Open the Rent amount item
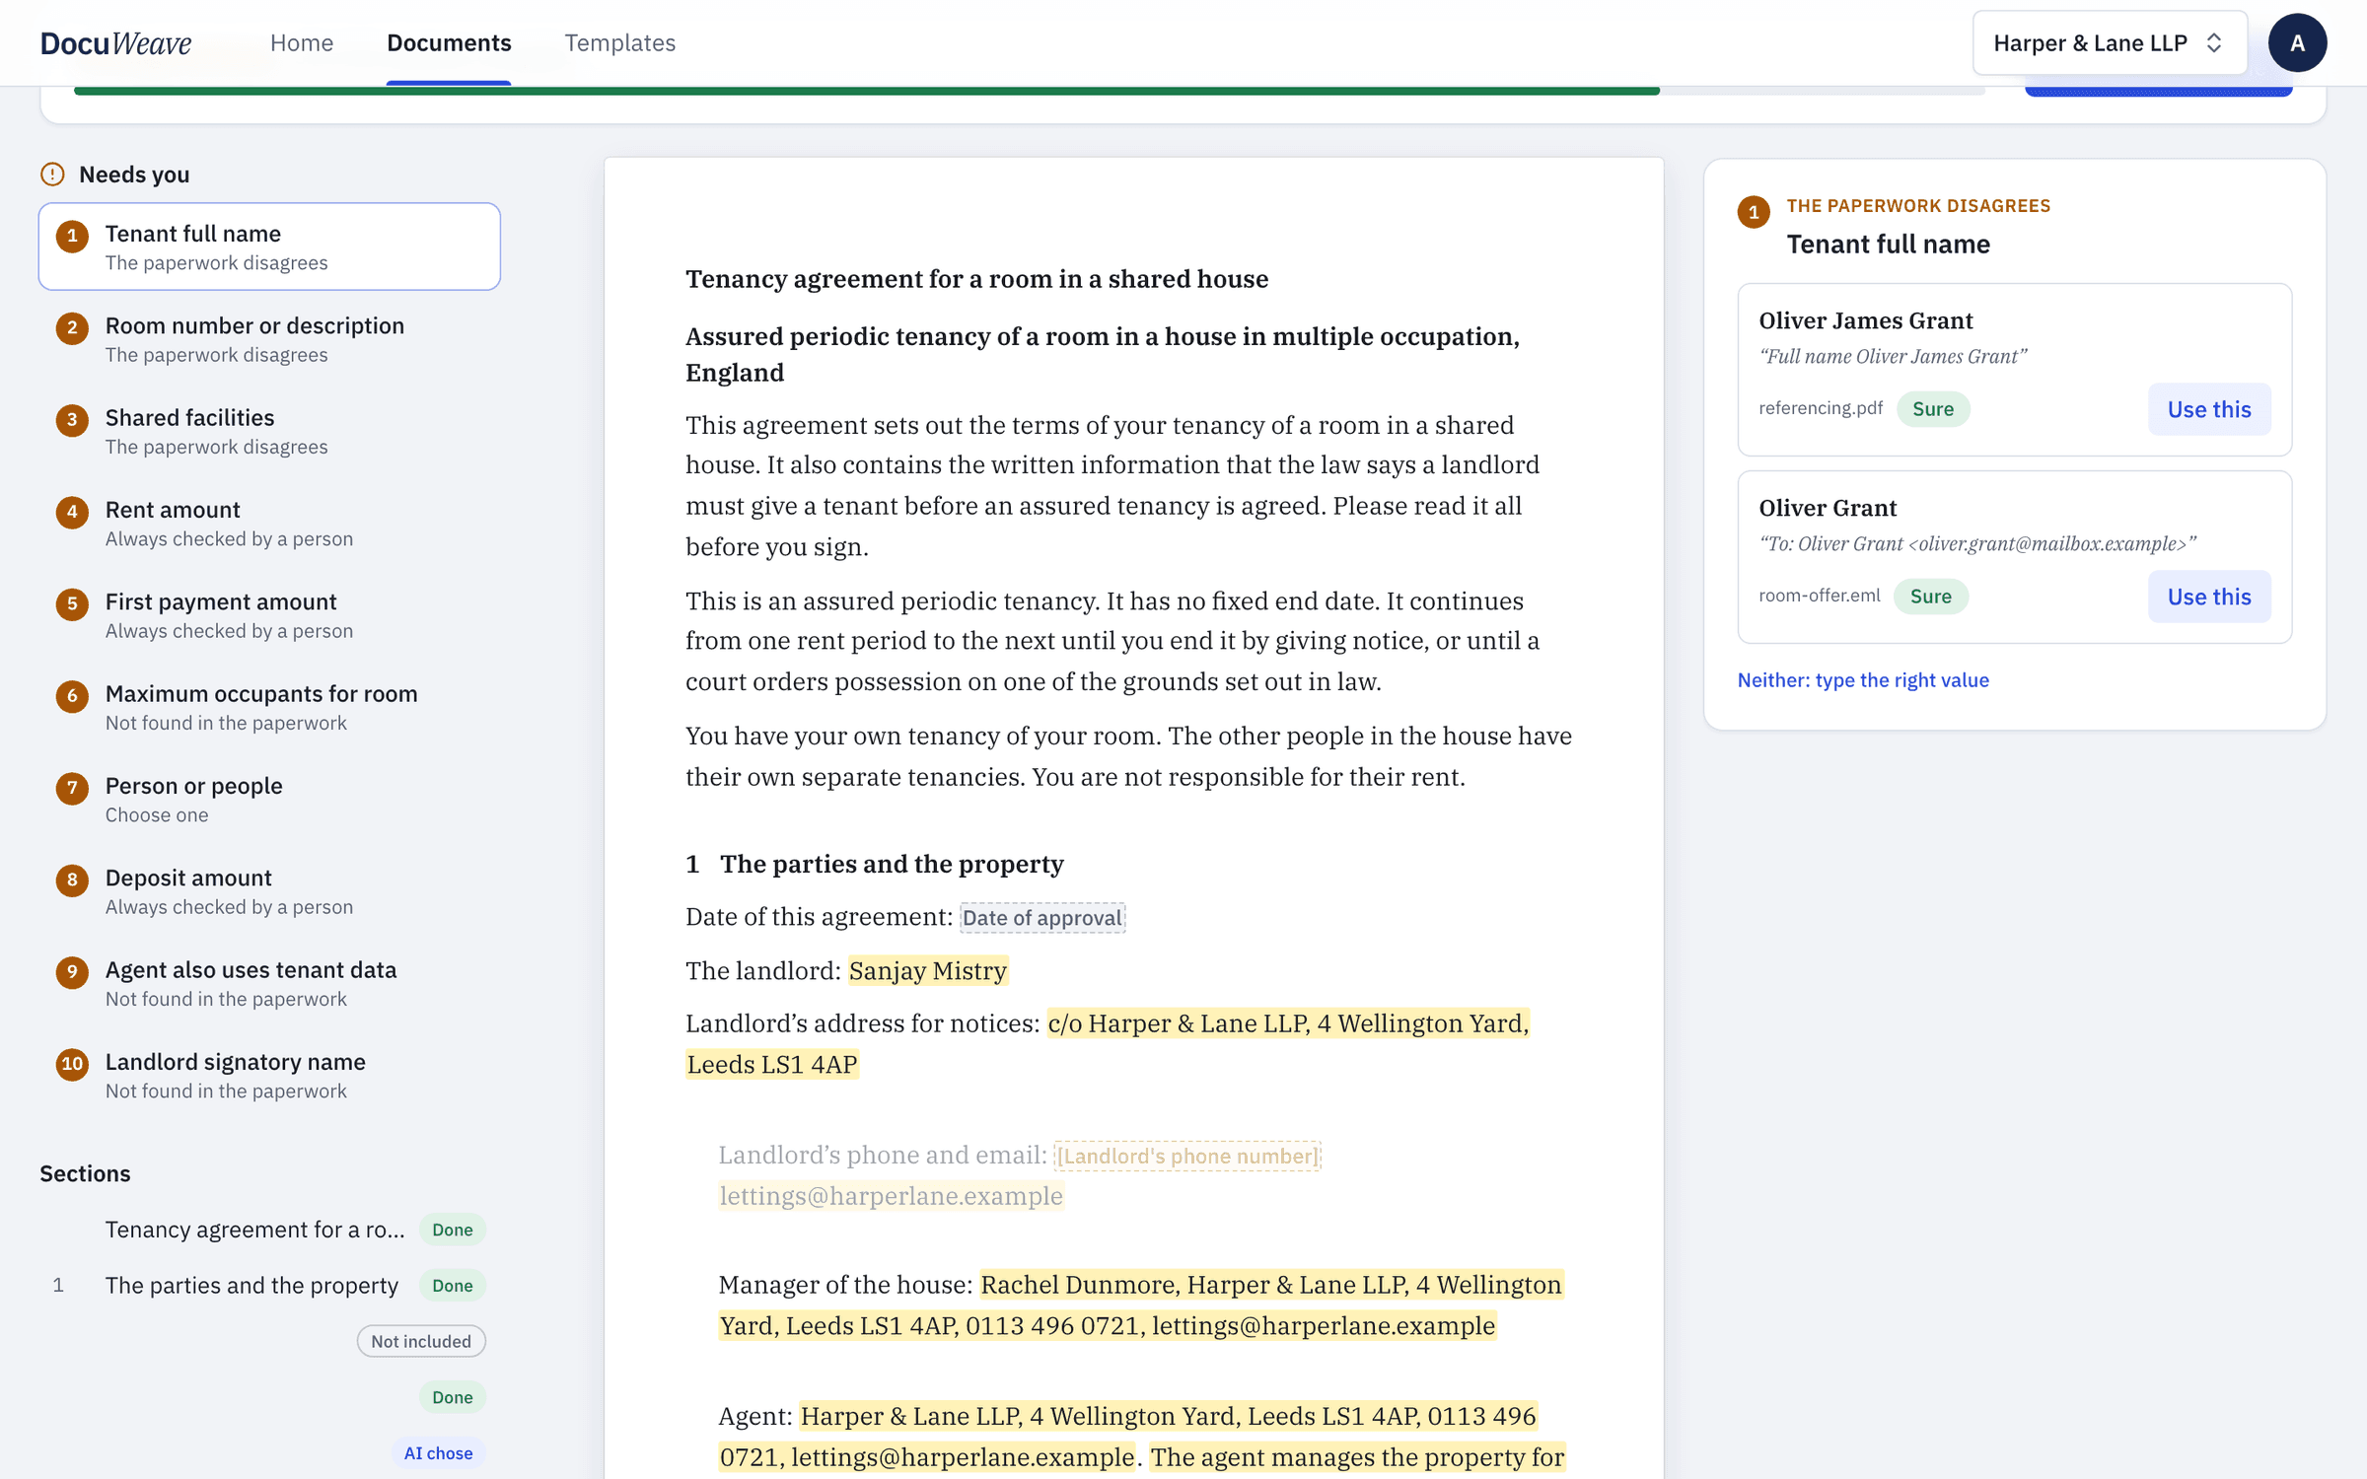Image resolution: width=2367 pixels, height=1479 pixels. [269, 523]
